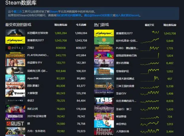Open the 漫长的黑暗 game link
Screen dimensions: 184x136
pos(122,63)
